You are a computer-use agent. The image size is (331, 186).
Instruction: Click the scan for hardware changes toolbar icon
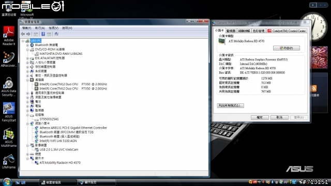56,34
